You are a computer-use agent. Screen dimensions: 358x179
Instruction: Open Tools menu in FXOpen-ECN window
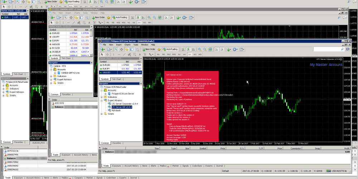coord(136,45)
